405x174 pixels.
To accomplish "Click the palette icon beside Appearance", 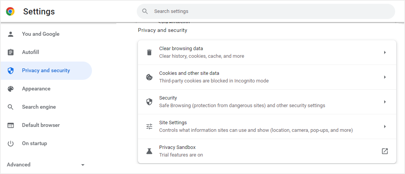I will click(11, 89).
